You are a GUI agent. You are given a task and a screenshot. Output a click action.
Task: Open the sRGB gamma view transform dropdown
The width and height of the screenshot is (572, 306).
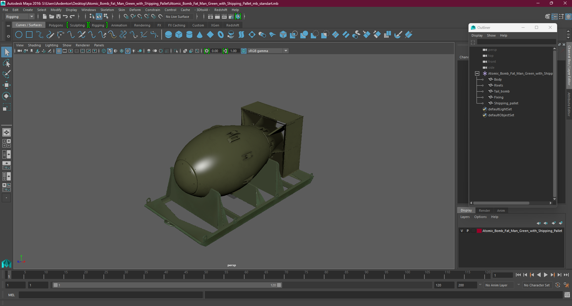[x=268, y=51]
